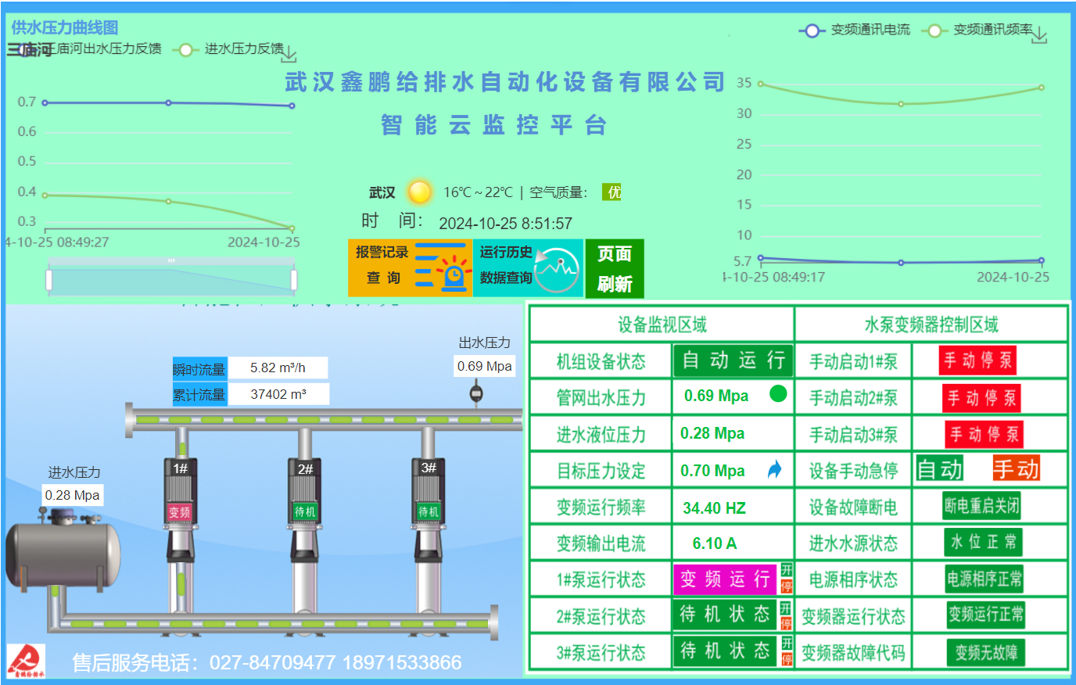This screenshot has width=1076, height=685.
Task: Click time text 2024-10-25 8:51:57
Action: 505,224
